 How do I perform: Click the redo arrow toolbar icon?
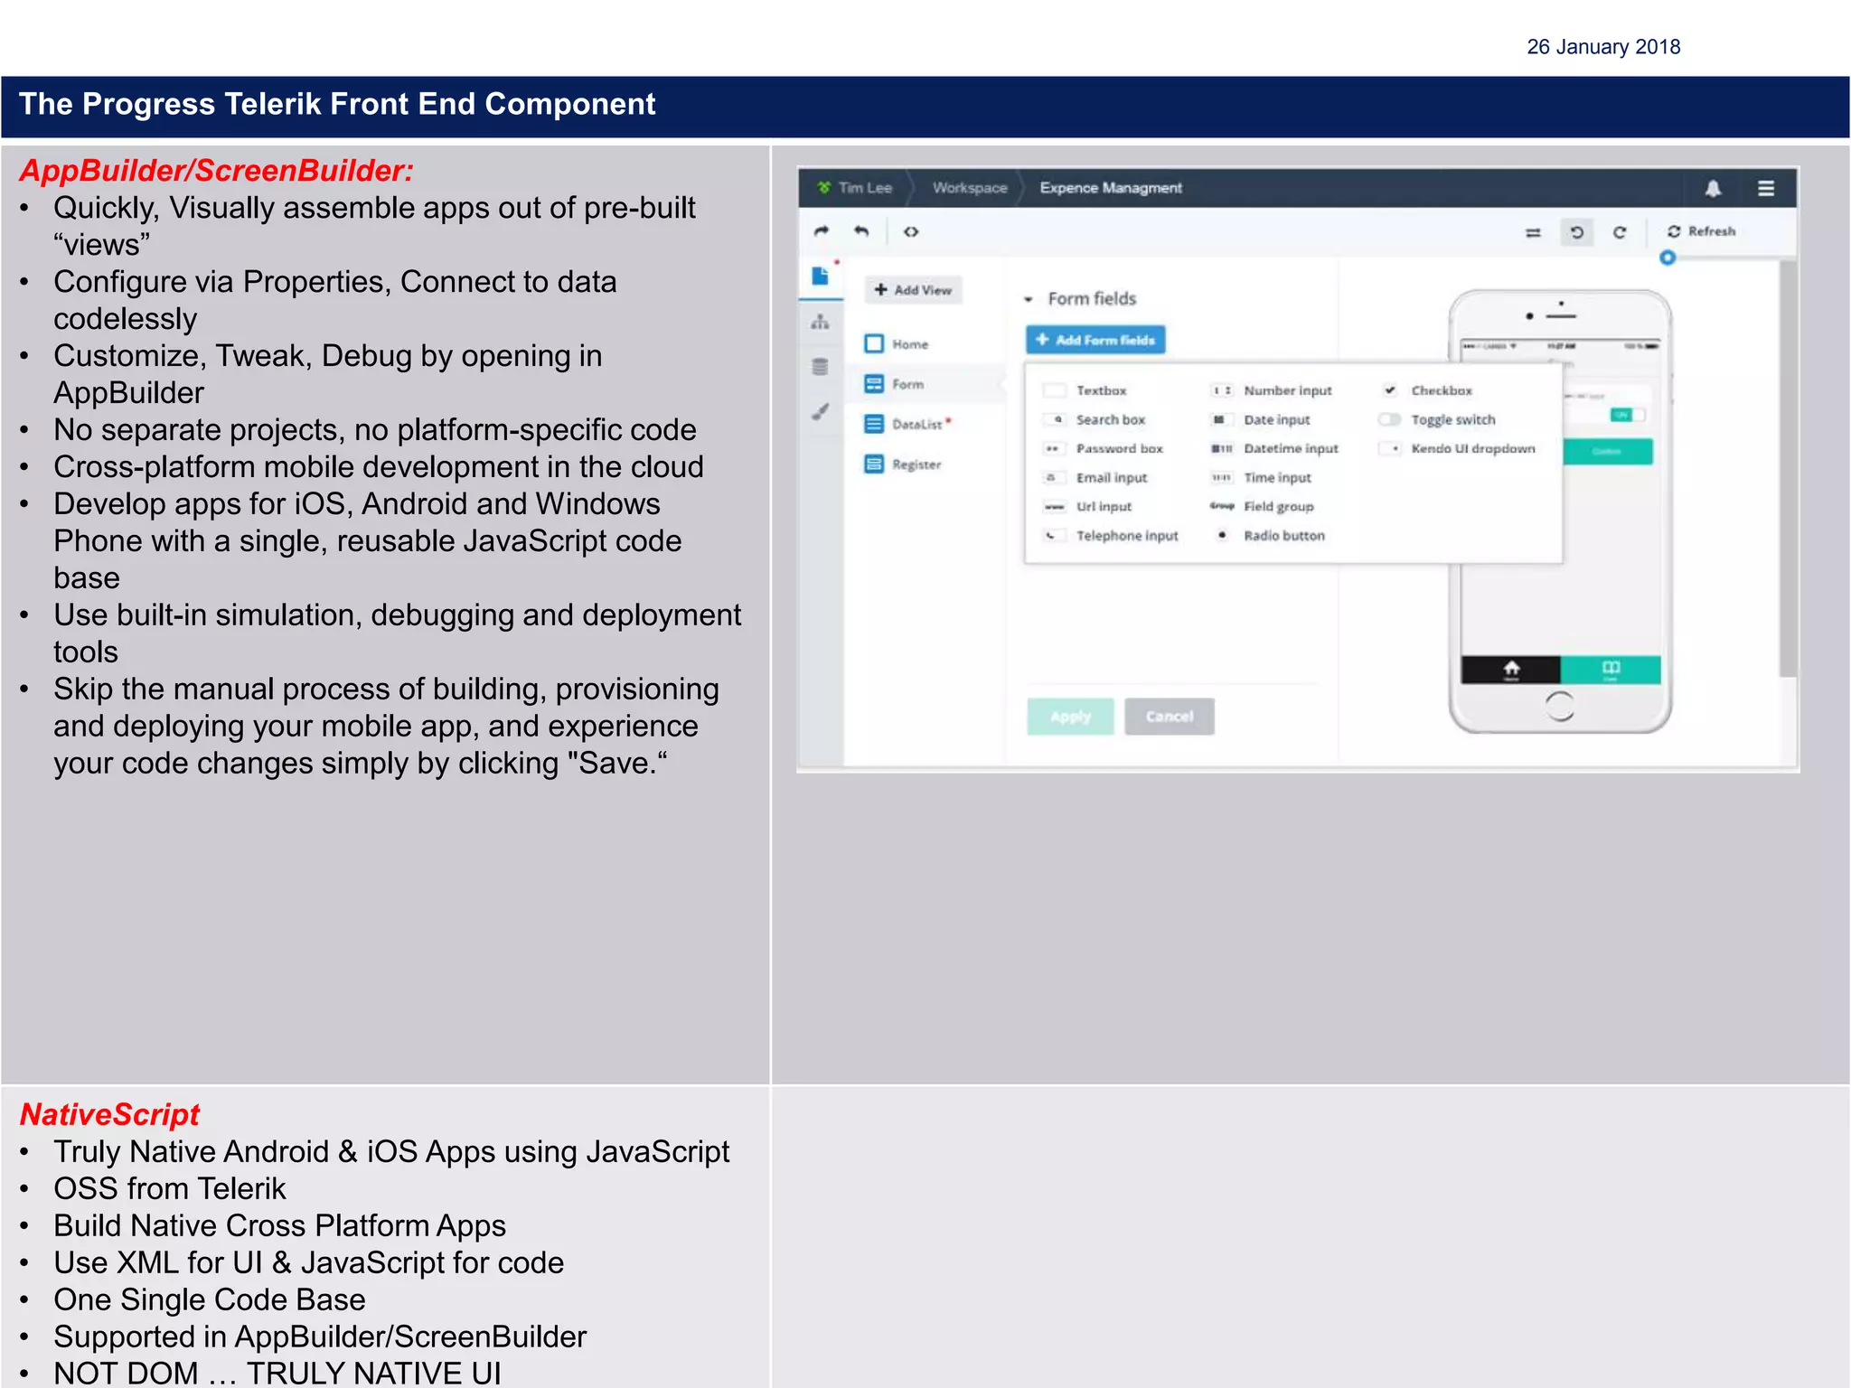(x=821, y=231)
